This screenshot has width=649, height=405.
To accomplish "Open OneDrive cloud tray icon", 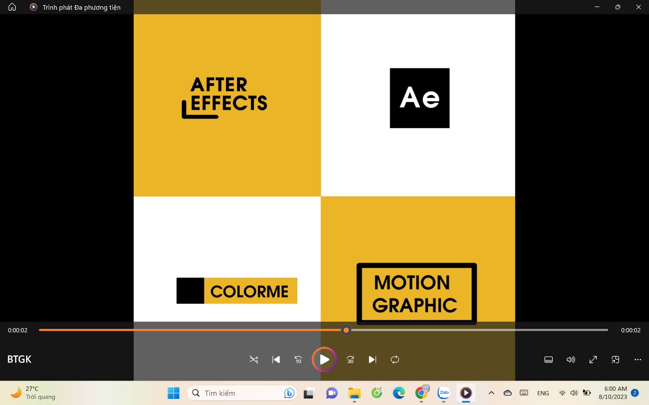I will click(508, 393).
